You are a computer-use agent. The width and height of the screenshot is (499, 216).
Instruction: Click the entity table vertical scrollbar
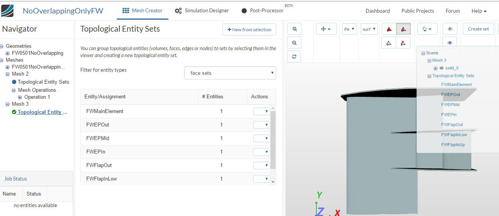[x=273, y=139]
